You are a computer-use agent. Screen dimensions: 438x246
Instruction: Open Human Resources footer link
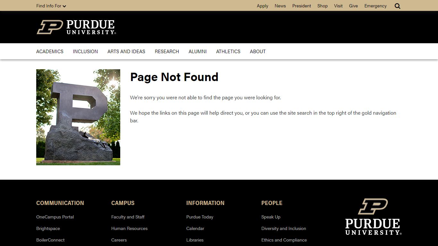coord(130,228)
